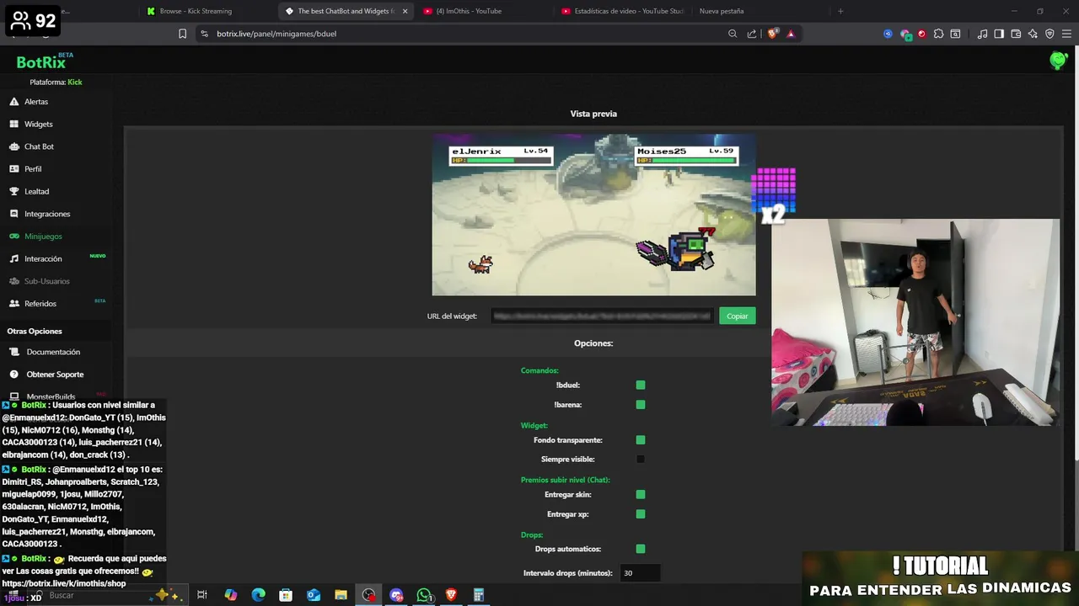Open the browser main menu
This screenshot has height=606, width=1079.
coord(1066,34)
